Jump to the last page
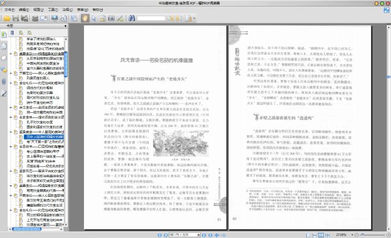The image size is (391, 238). [210, 235]
